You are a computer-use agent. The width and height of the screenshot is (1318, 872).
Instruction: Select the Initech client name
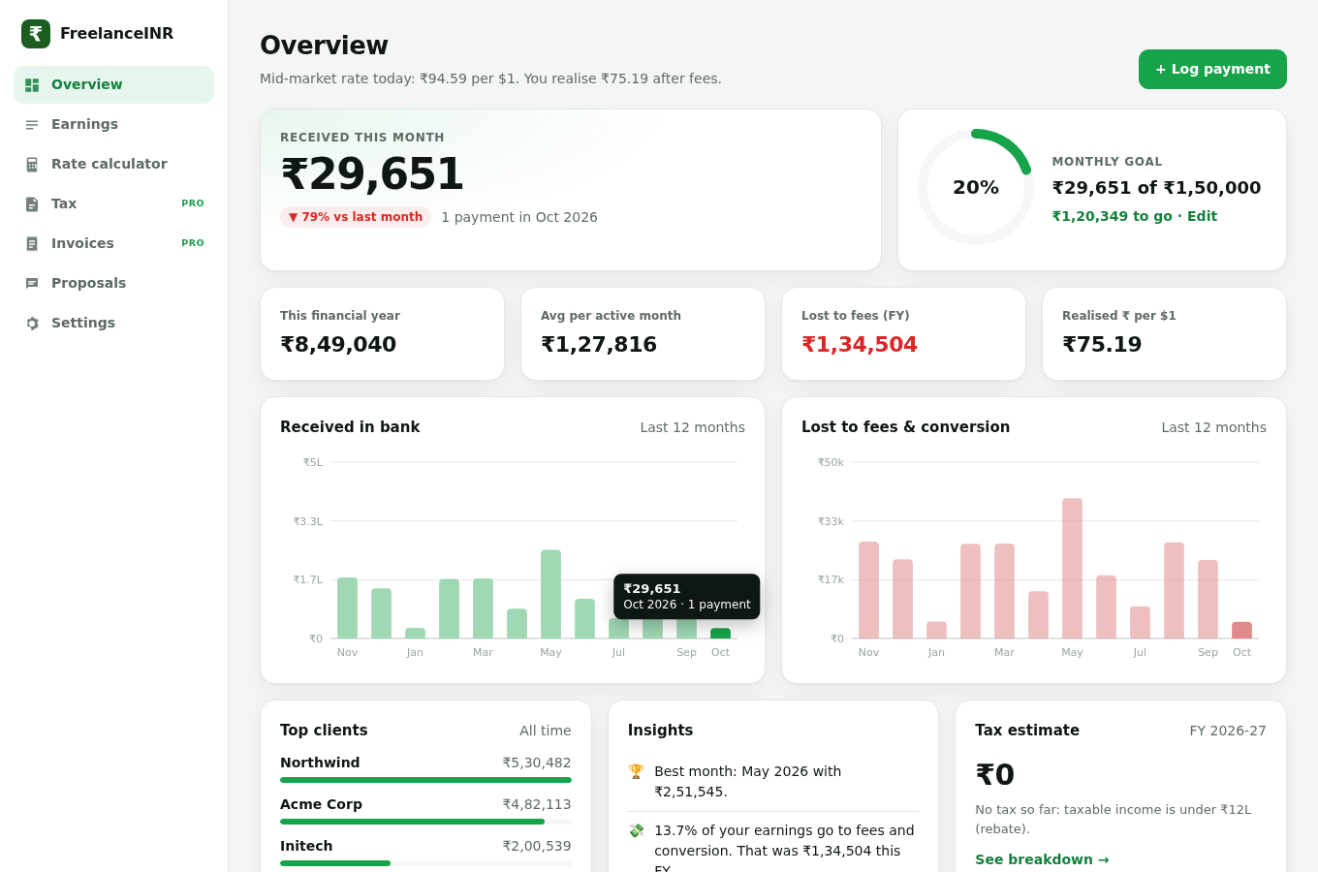click(x=306, y=846)
